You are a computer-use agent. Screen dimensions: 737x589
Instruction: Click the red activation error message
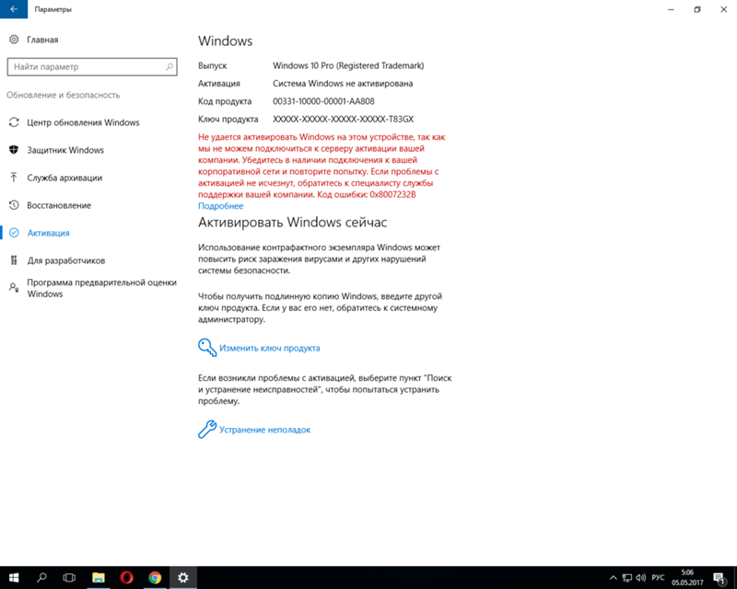click(322, 166)
